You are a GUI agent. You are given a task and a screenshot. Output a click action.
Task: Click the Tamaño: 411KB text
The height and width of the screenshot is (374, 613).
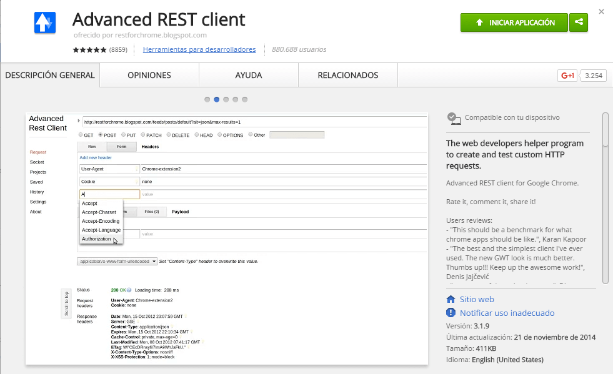(471, 348)
